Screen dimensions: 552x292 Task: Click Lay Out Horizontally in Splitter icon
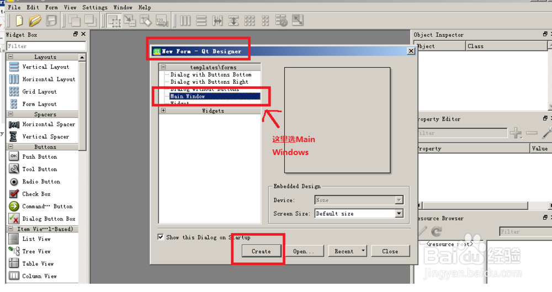coord(217,21)
